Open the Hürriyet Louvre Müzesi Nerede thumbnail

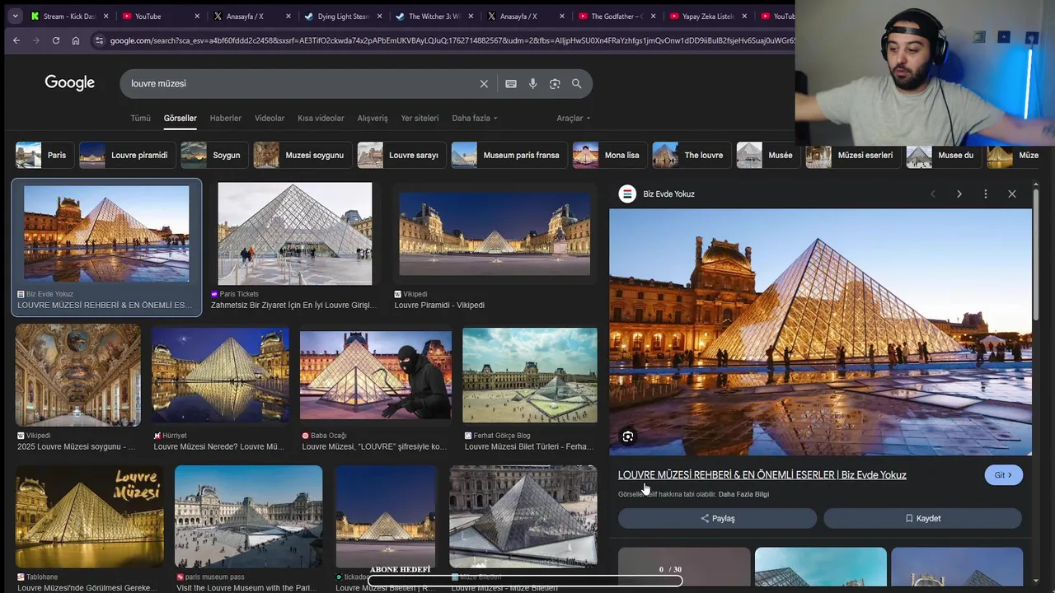click(x=220, y=376)
